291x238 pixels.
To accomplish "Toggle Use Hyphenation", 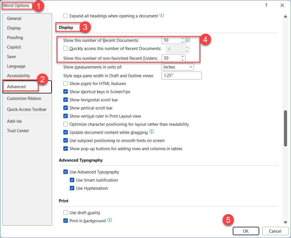I will [72, 188].
